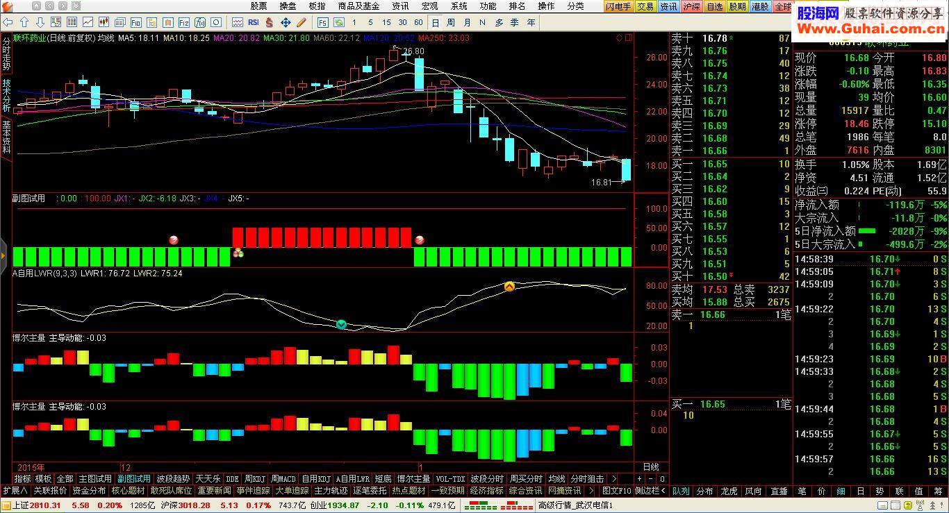Switch to yearly period 年
This screenshot has height=513, width=949.
[531, 23]
